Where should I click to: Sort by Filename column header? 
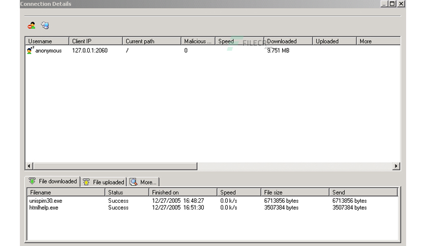[x=66, y=192]
